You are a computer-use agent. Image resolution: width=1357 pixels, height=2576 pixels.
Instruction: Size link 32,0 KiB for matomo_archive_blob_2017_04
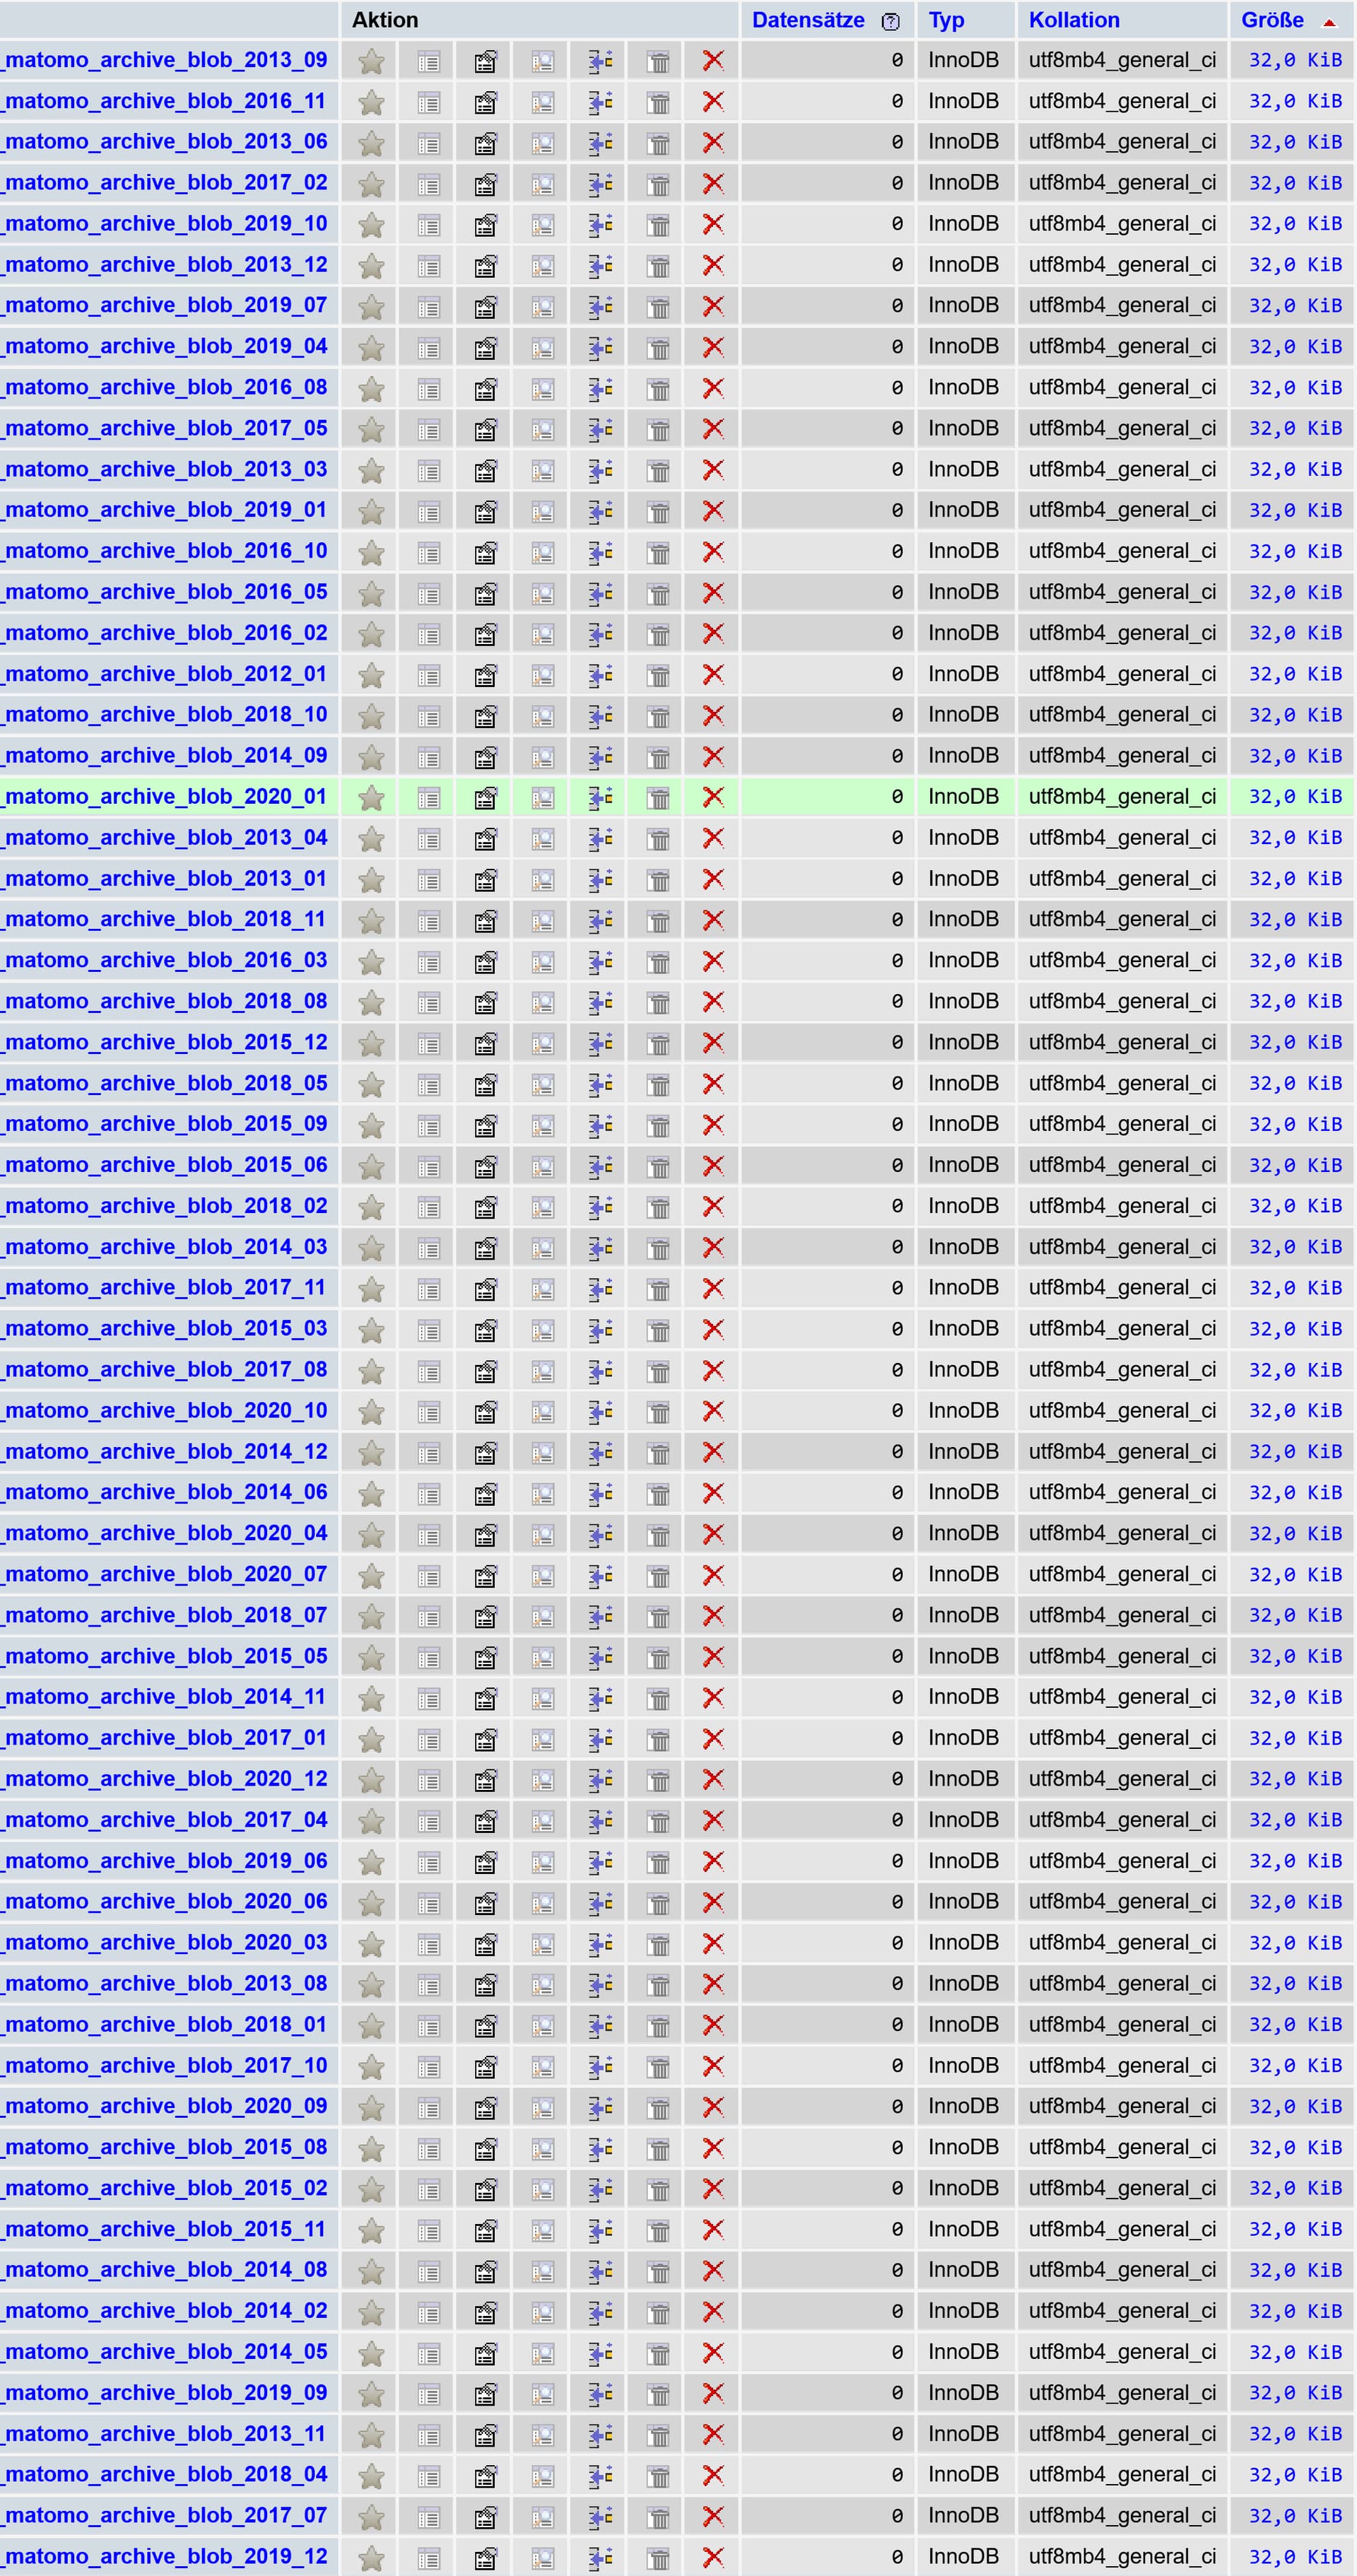pyautogui.click(x=1295, y=1820)
